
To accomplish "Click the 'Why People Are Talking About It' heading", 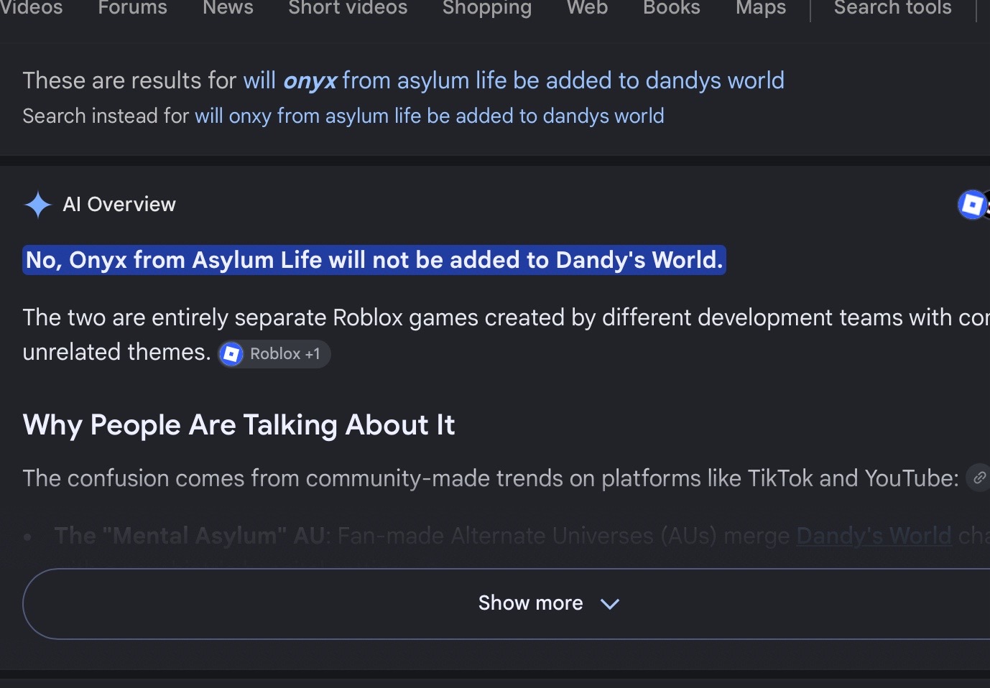I will coord(239,425).
